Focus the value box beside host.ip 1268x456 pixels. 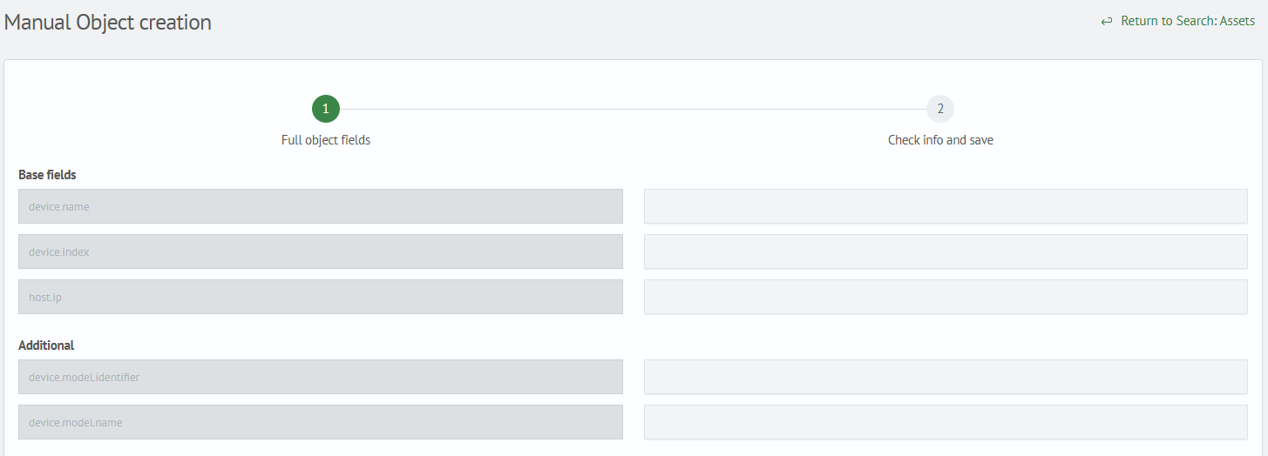tap(946, 297)
